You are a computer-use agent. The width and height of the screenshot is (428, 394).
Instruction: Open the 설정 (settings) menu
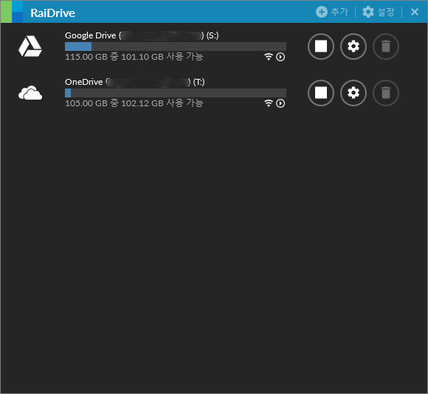click(x=379, y=12)
